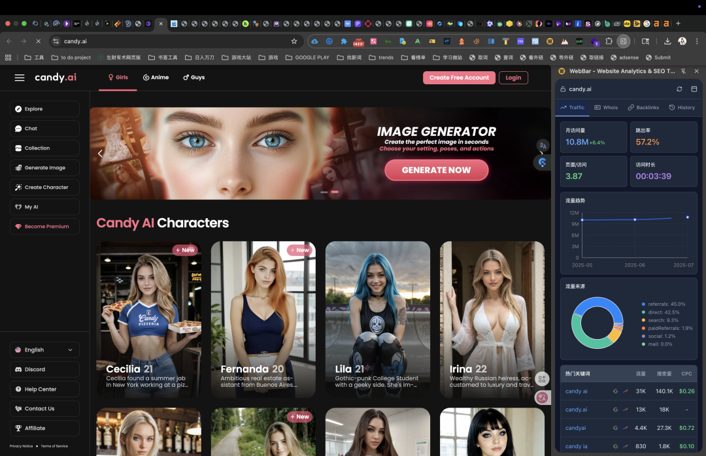
Task: Click Become Premium diamond button
Action: pyautogui.click(x=44, y=227)
